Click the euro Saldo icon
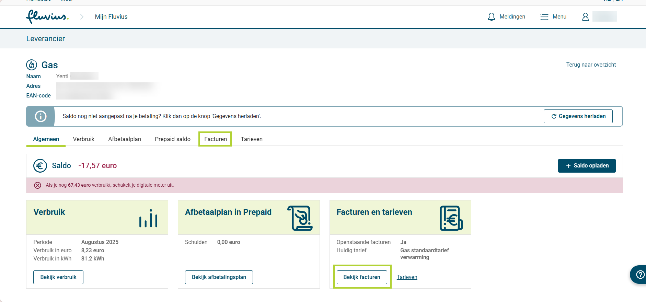The image size is (646, 302). [x=40, y=166]
